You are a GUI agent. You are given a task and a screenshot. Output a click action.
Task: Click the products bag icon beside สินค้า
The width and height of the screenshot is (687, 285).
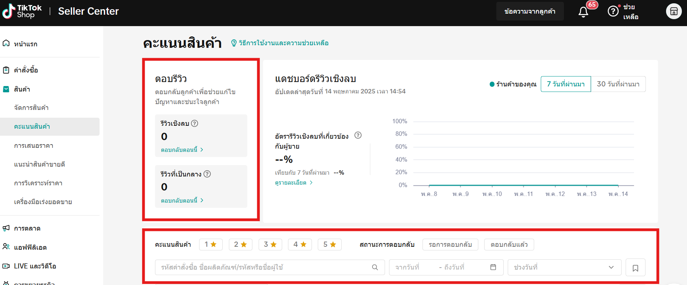tap(6, 89)
